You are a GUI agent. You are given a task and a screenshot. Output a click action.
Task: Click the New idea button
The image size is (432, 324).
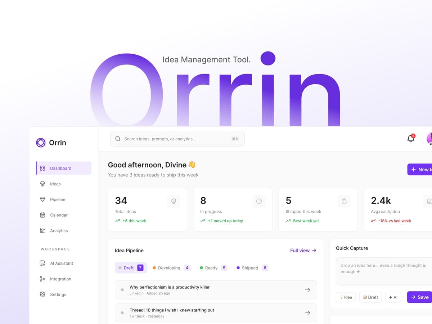[x=420, y=170]
